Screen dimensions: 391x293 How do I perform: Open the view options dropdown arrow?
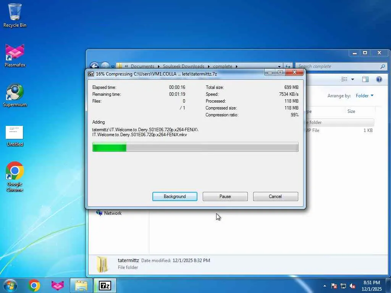click(352, 79)
